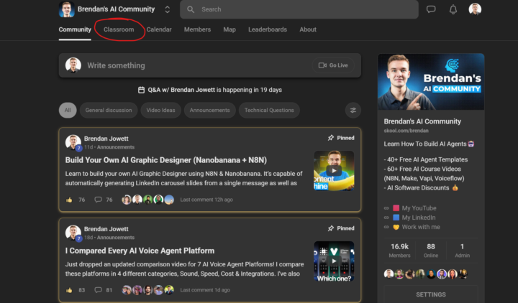Viewport: 518px width, 303px height.
Task: Click the Brendan's AI Community logo avatar
Action: [66, 9]
